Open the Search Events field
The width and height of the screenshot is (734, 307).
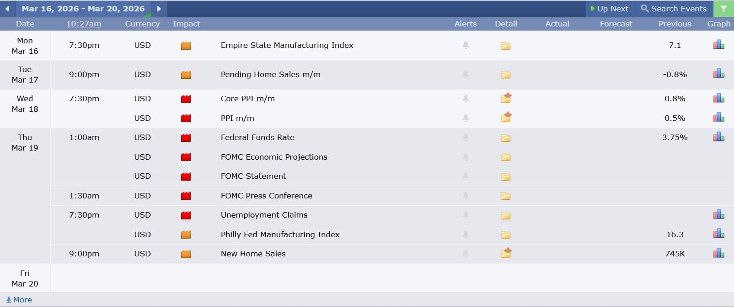[674, 9]
